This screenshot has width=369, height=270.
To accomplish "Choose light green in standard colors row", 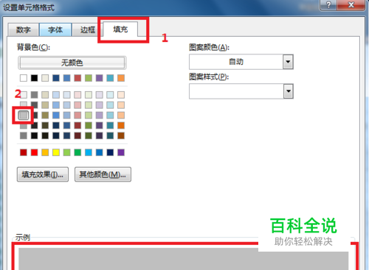I will pyautogui.click(x=66, y=152).
